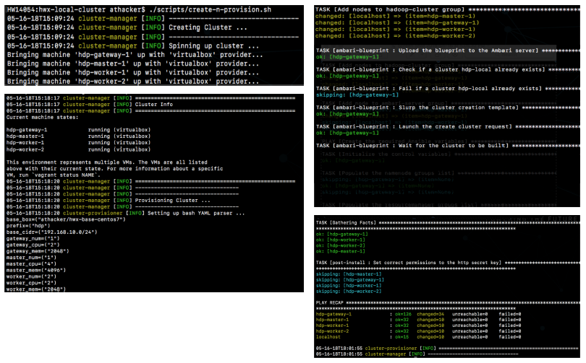The width and height of the screenshot is (586, 363).
Task: Click the 'skipping: [hdp-master-1]' line
Action: click(349, 274)
